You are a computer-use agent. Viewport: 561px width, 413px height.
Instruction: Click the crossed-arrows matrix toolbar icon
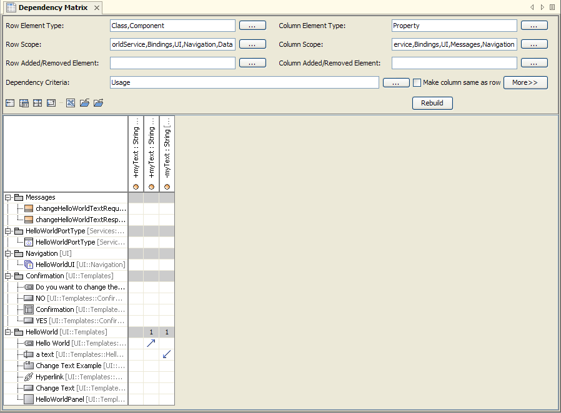[71, 103]
